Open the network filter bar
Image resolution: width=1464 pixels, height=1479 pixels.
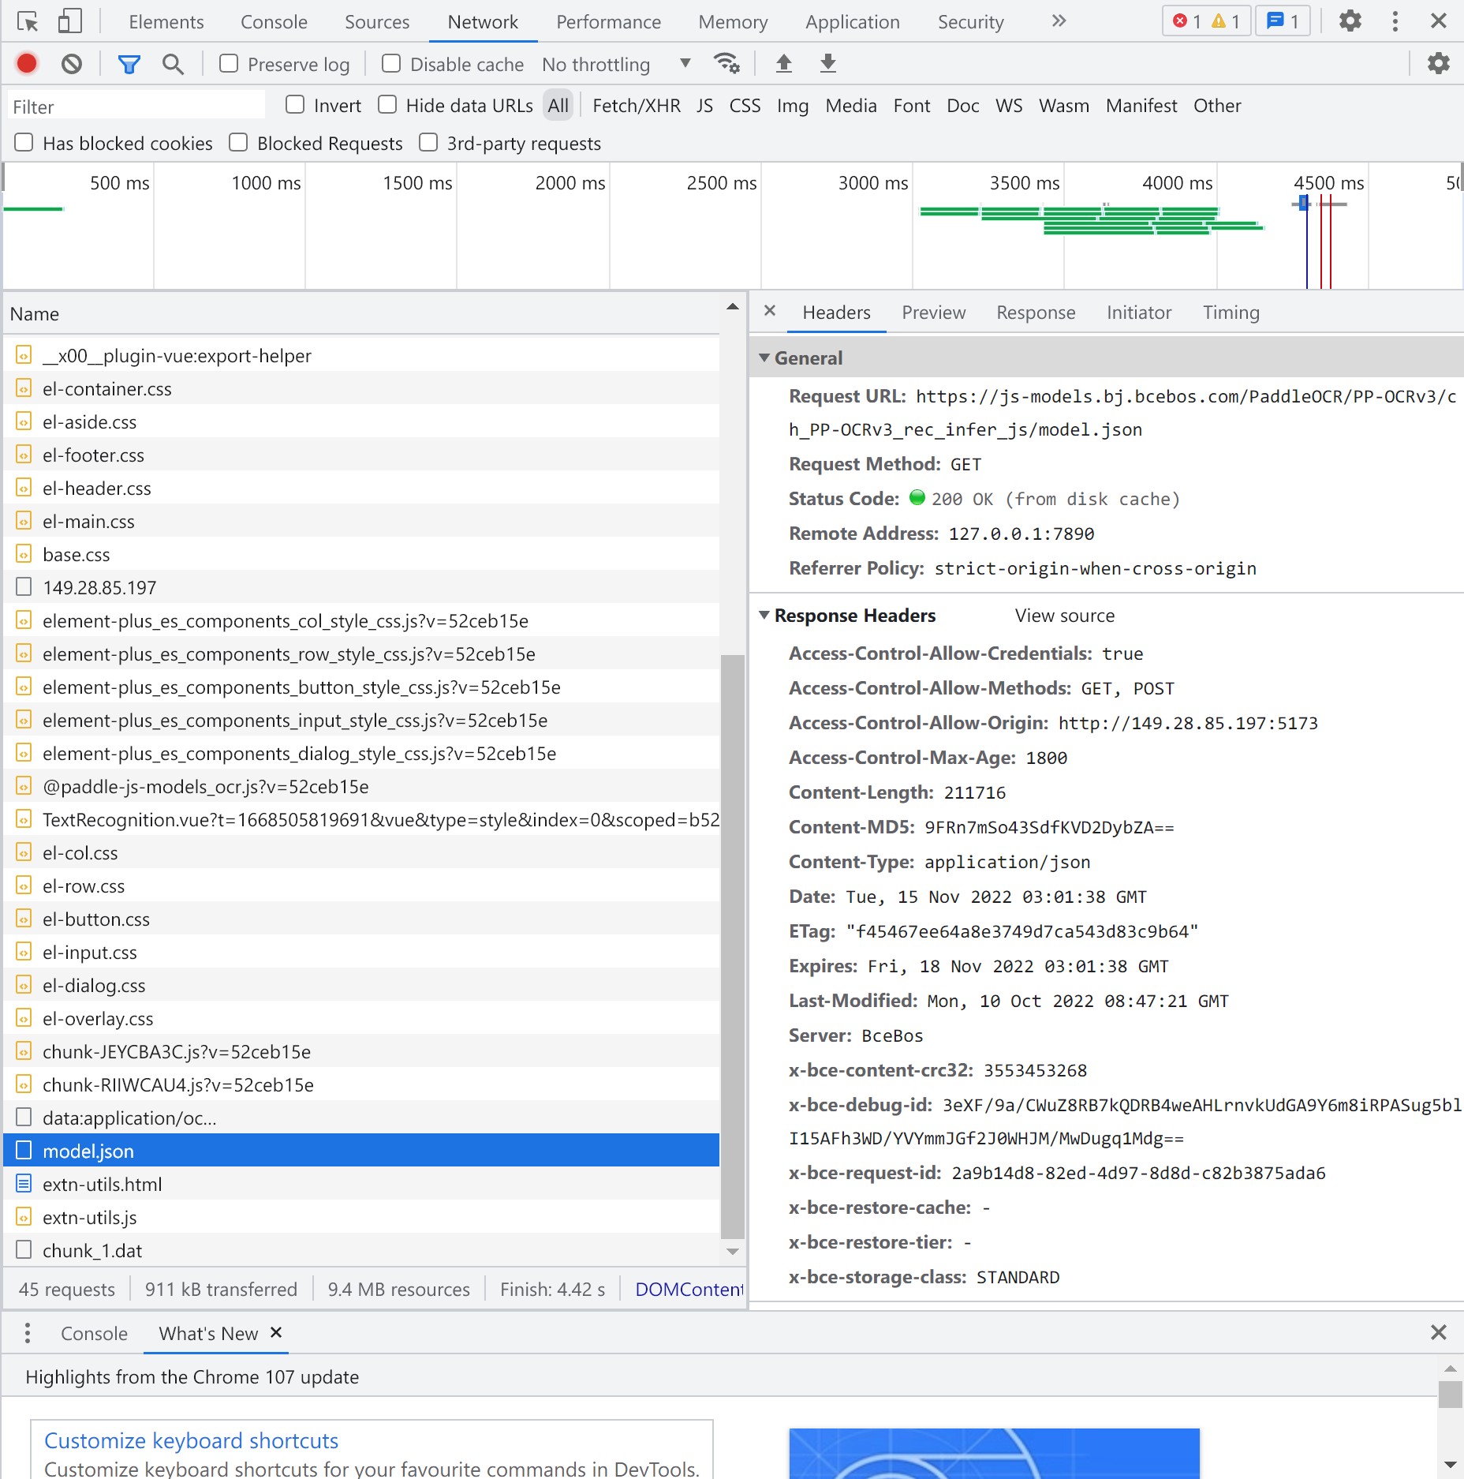coord(129,63)
